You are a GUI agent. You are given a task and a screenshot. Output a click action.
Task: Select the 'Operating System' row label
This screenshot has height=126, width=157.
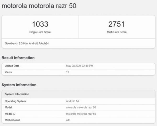tap(15, 101)
